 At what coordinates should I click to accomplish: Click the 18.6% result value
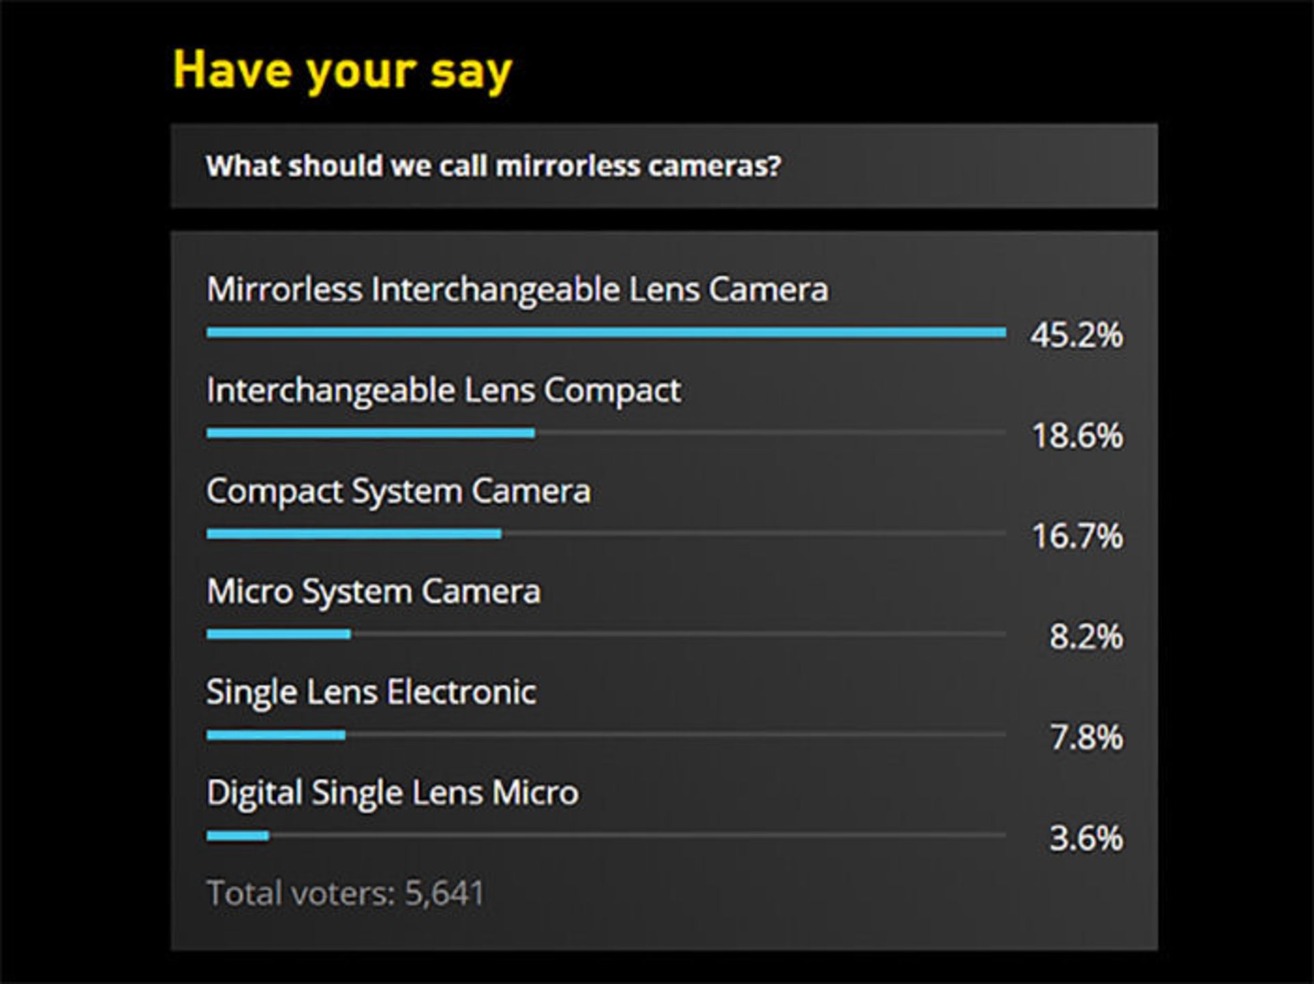click(x=1077, y=436)
